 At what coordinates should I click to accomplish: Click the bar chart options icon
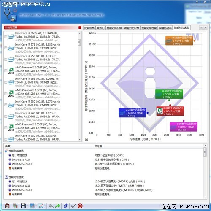[32, 206]
